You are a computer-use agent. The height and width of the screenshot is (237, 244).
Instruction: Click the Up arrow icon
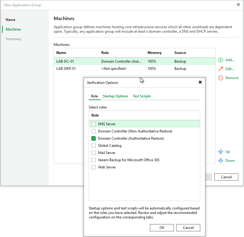pos(221,152)
